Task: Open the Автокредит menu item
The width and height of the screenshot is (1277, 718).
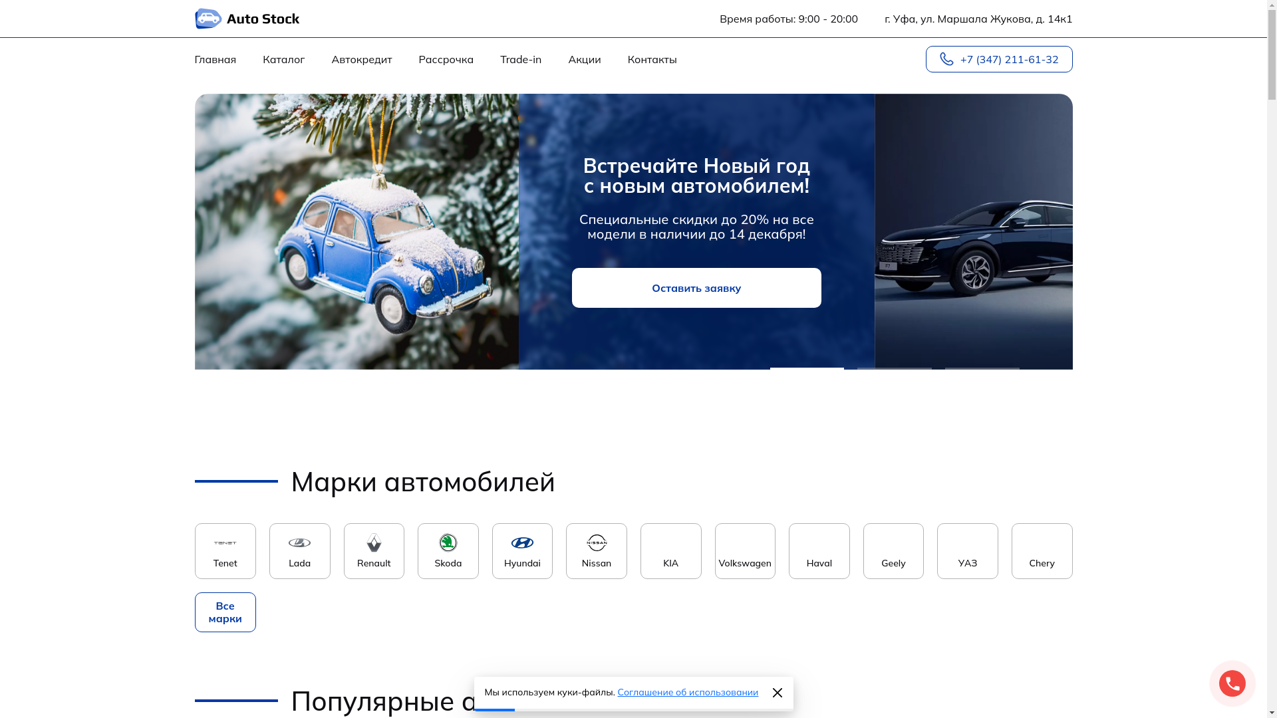Action: point(362,59)
